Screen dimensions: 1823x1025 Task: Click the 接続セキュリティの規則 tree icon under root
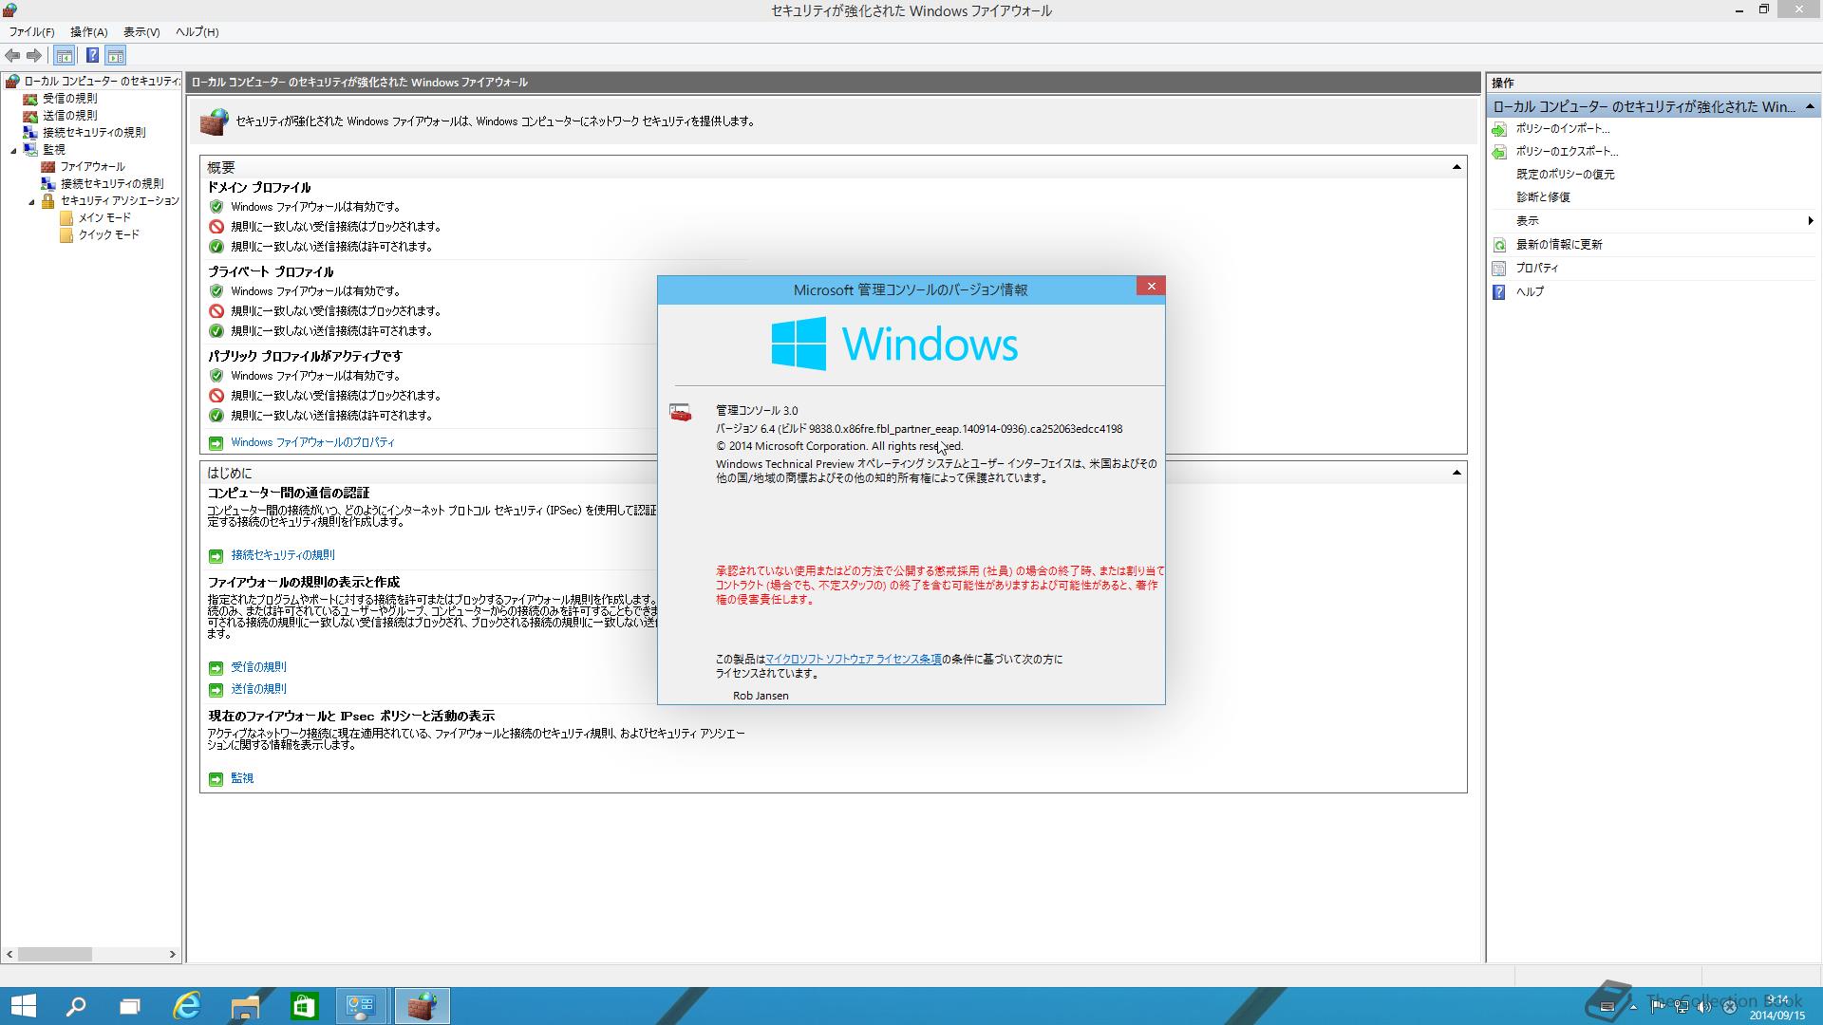click(30, 133)
